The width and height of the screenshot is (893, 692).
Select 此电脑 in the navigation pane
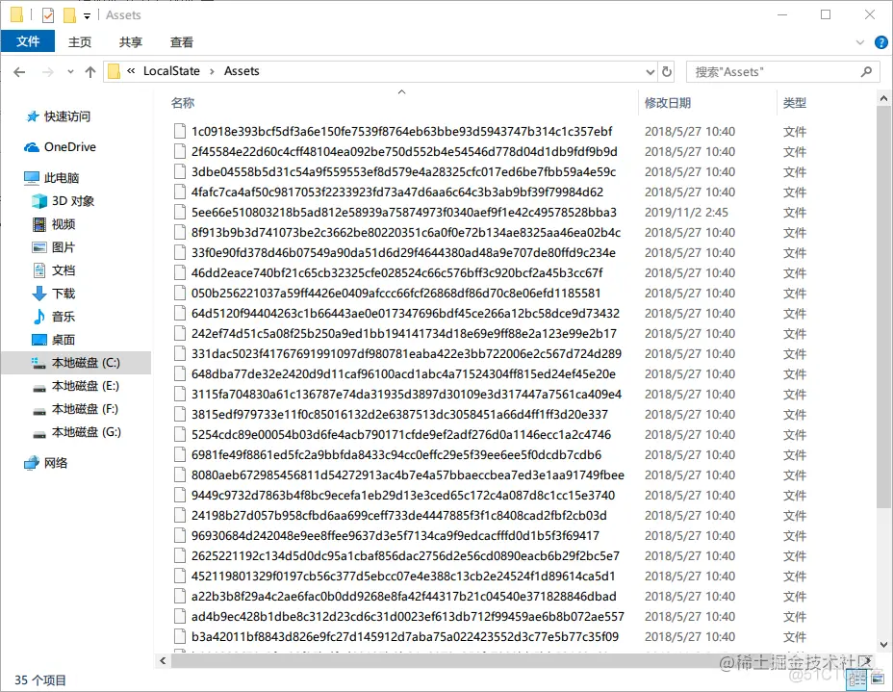(x=51, y=178)
